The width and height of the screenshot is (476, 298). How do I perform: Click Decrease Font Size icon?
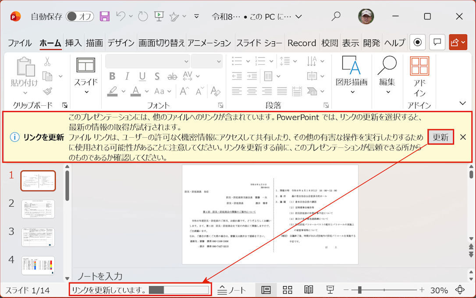click(200, 91)
